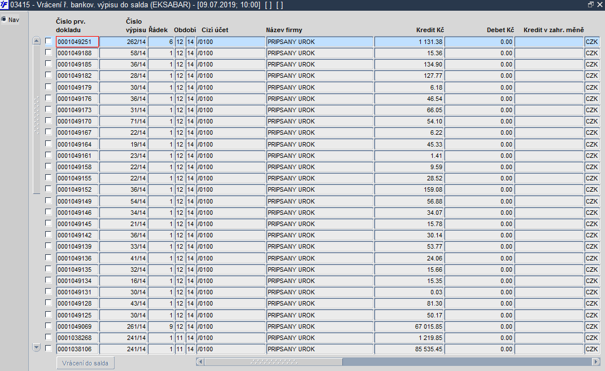Click the vertical scroll up arrow
605x371 pixels.
pyautogui.click(x=36, y=41)
